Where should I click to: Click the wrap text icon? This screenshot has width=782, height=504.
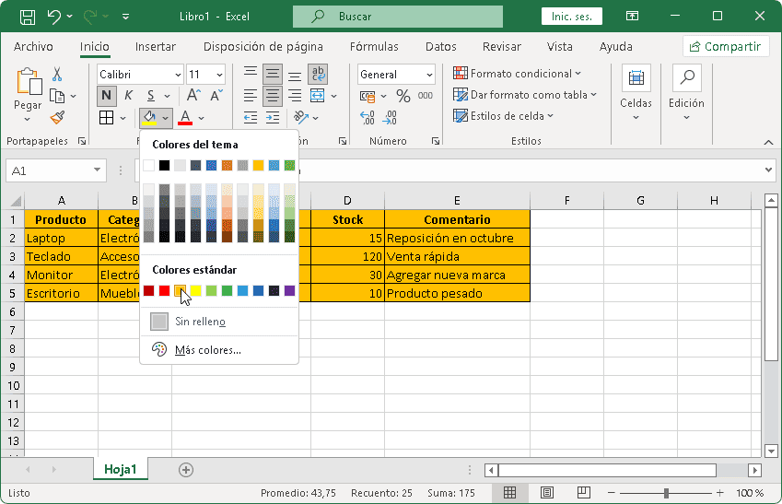coord(318,75)
